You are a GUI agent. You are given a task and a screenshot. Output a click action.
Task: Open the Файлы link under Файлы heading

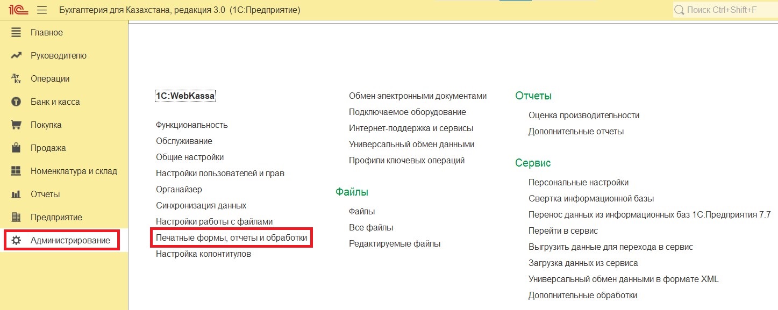coord(362,211)
